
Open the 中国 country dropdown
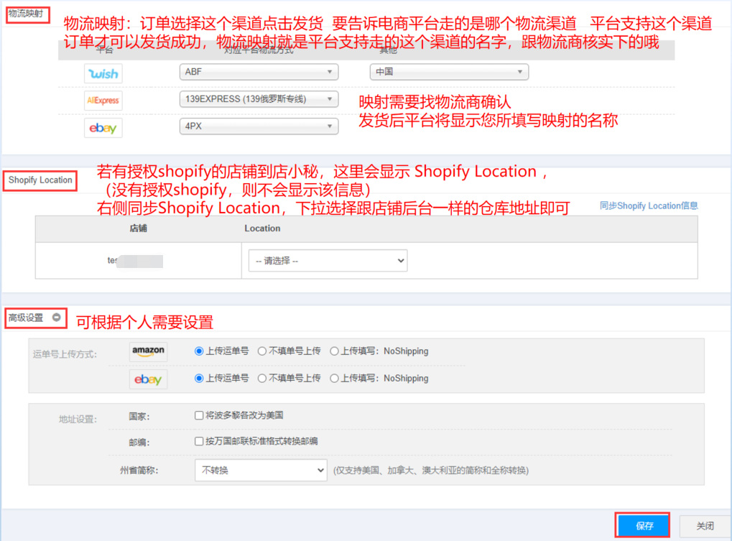449,72
